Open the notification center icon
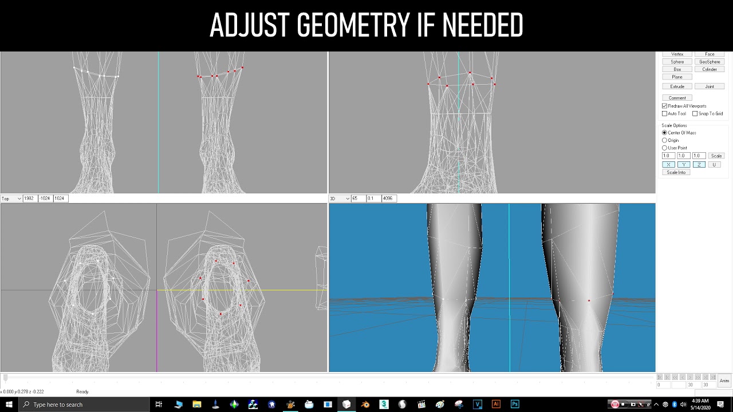This screenshot has height=412, width=733. [720, 405]
